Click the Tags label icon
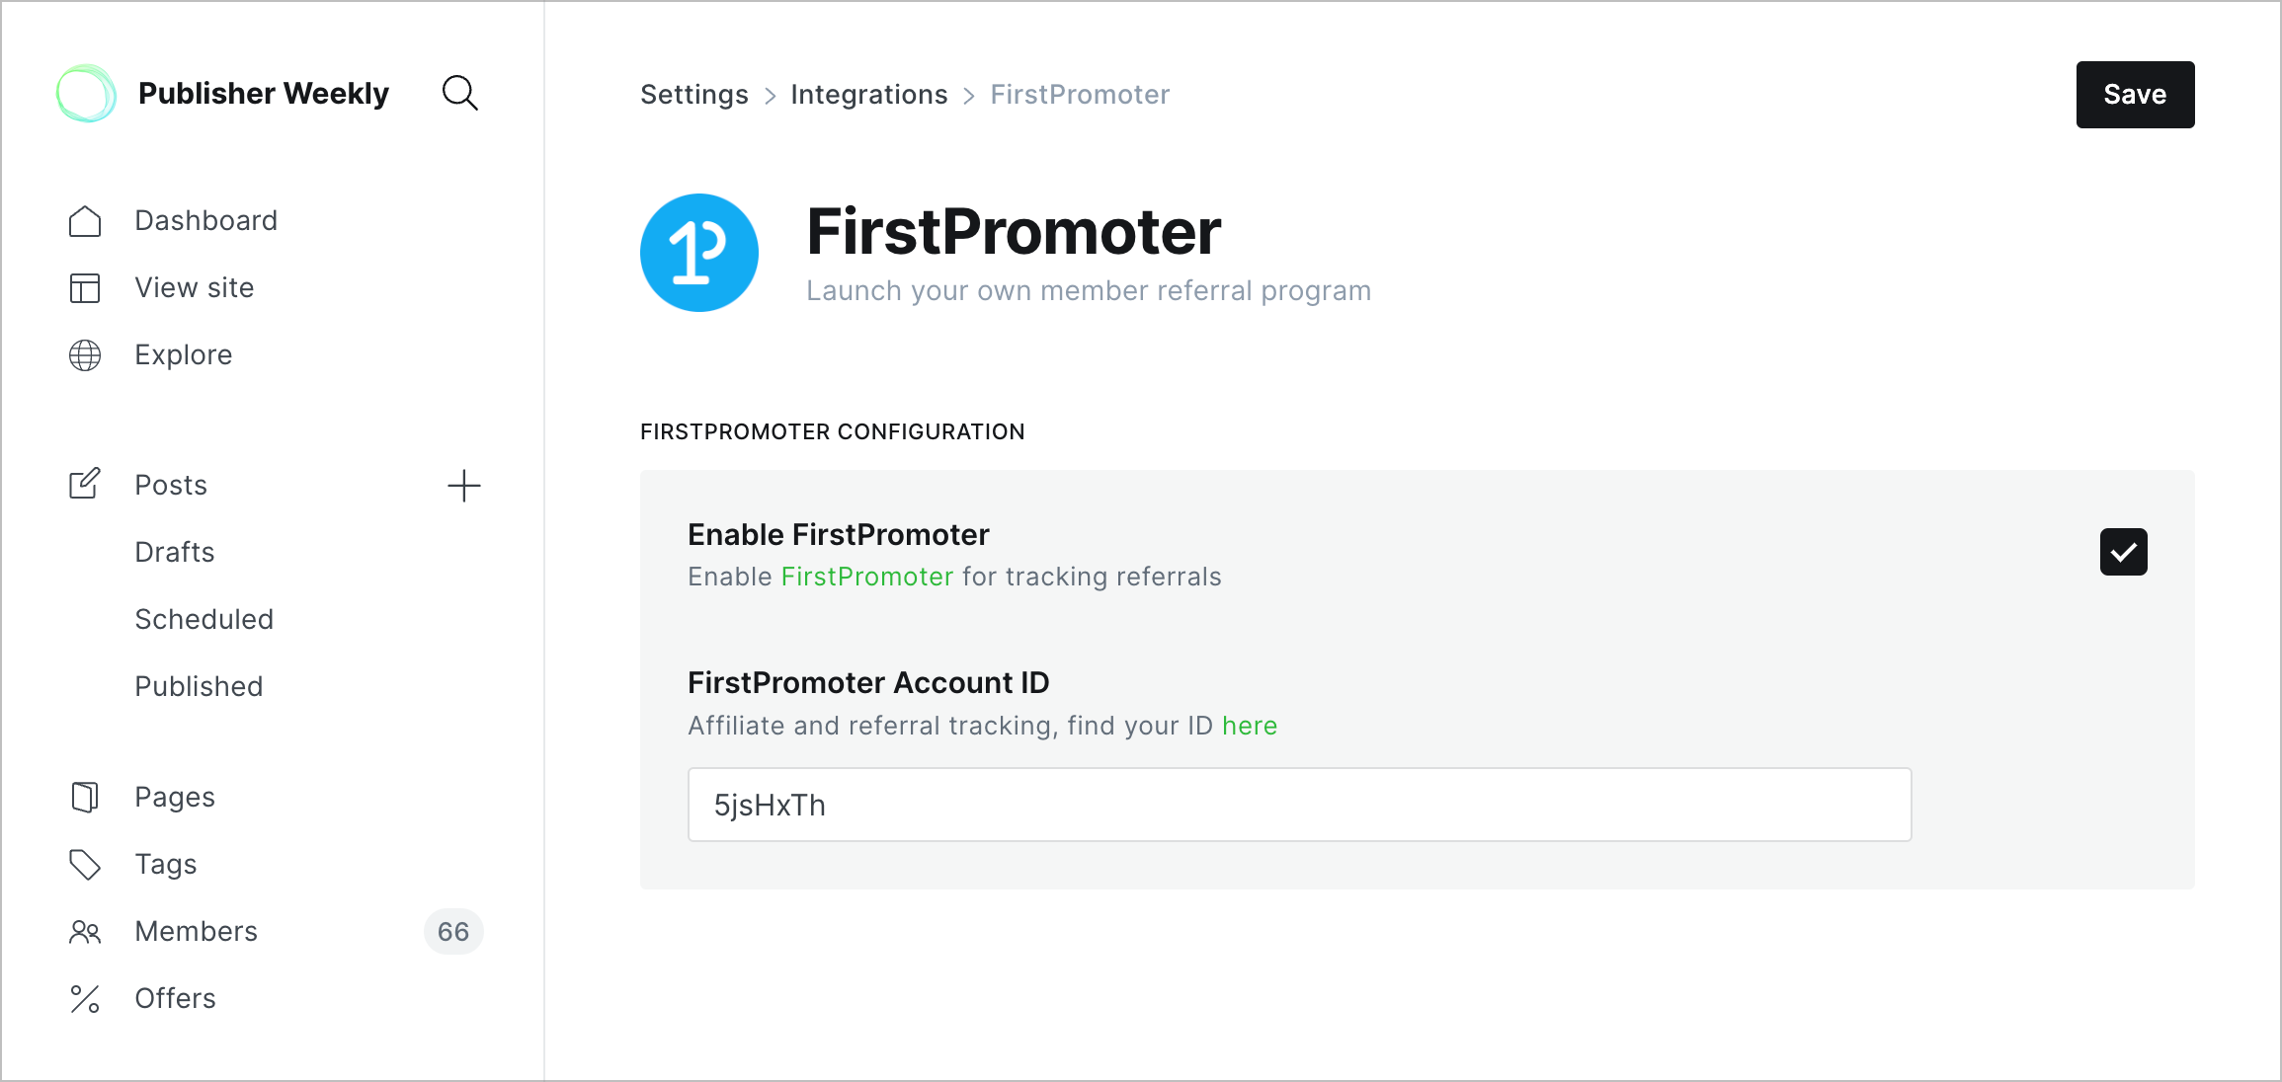Viewport: 2282px width, 1082px height. tap(85, 865)
